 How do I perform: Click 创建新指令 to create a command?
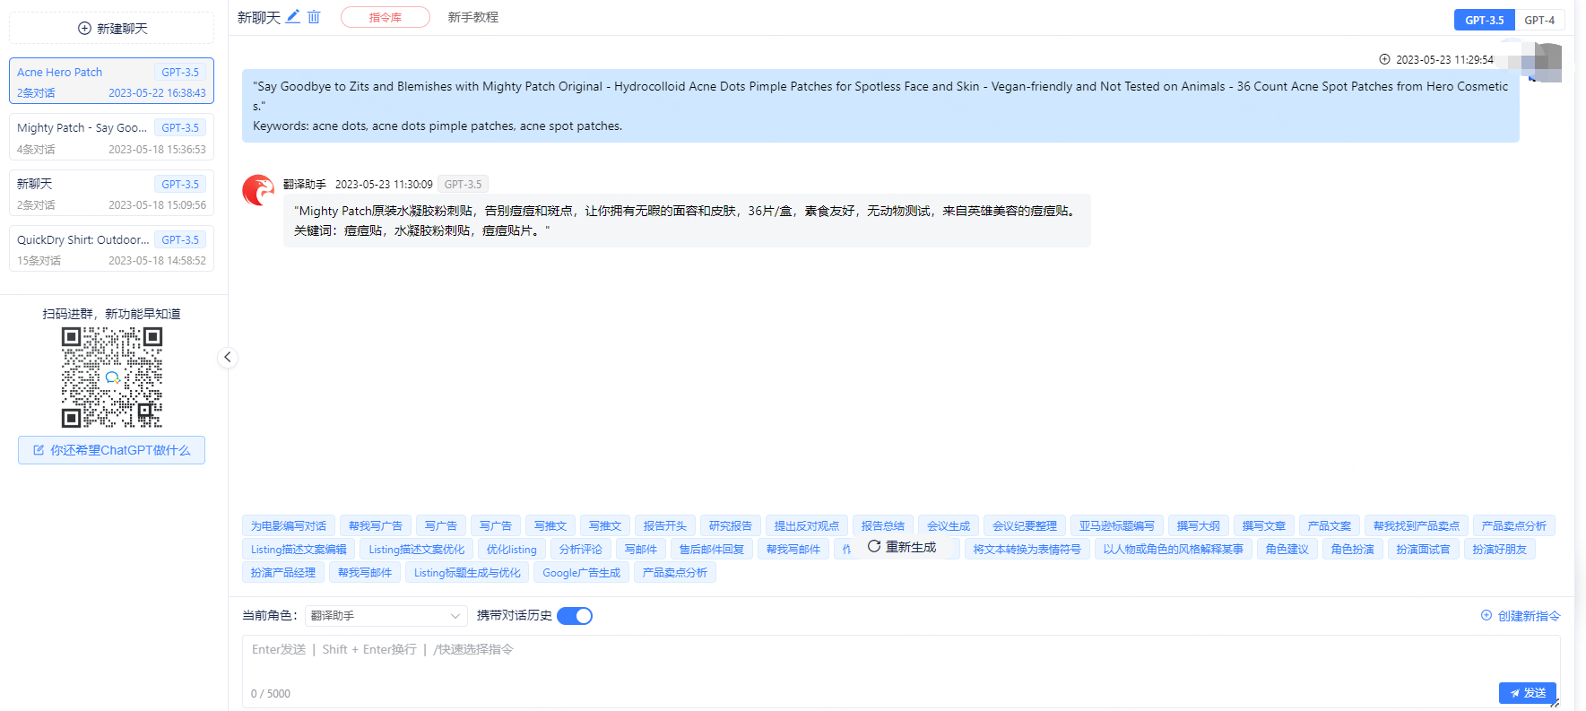[x=1521, y=616]
